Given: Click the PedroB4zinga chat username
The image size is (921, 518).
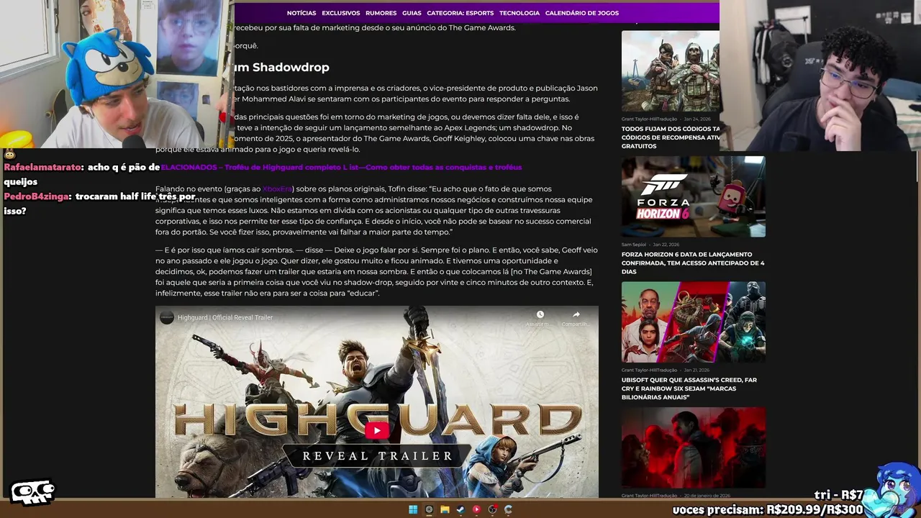Looking at the screenshot, I should (37, 196).
